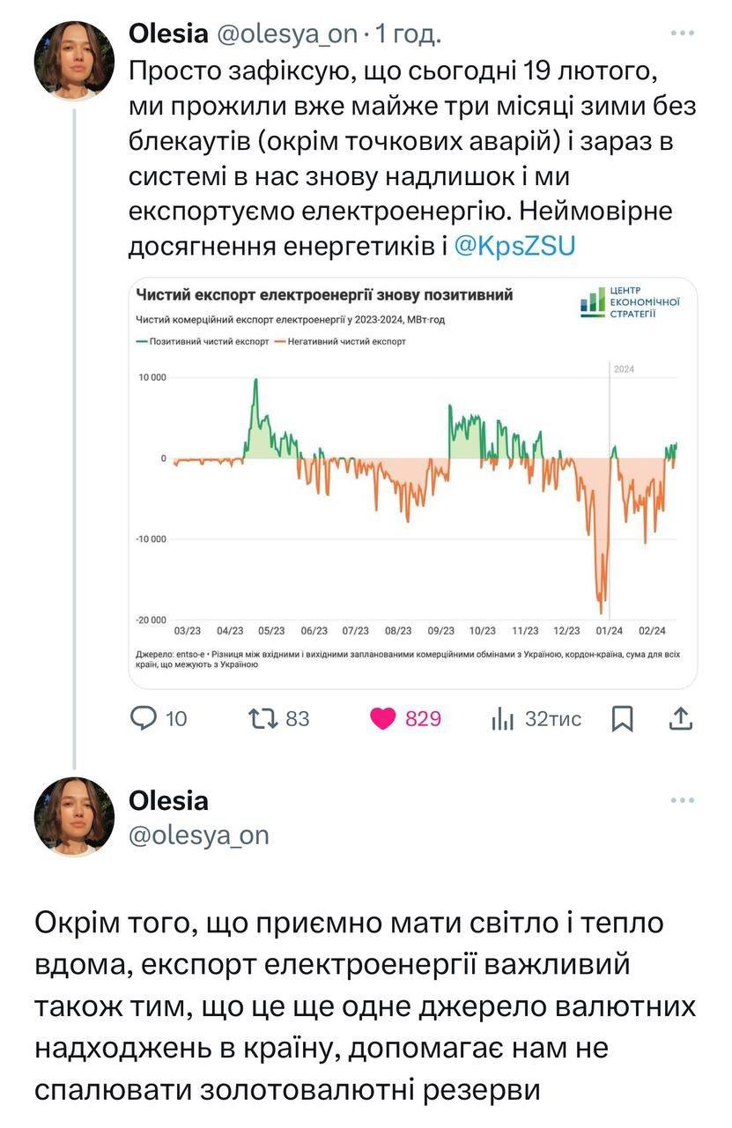732x1128 pixels.
Task: Click the @olesya_on handle in first tweet
Action: [287, 34]
